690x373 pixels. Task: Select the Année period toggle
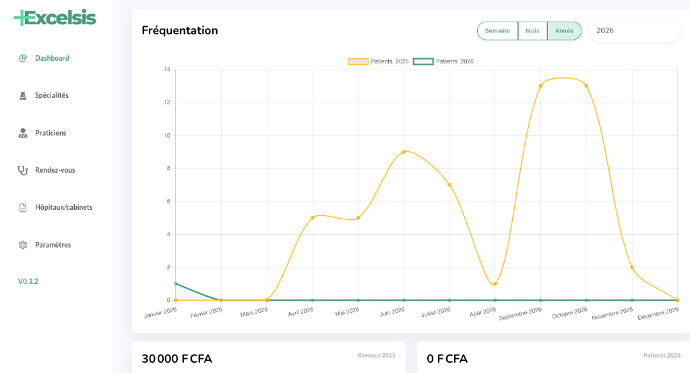point(564,31)
